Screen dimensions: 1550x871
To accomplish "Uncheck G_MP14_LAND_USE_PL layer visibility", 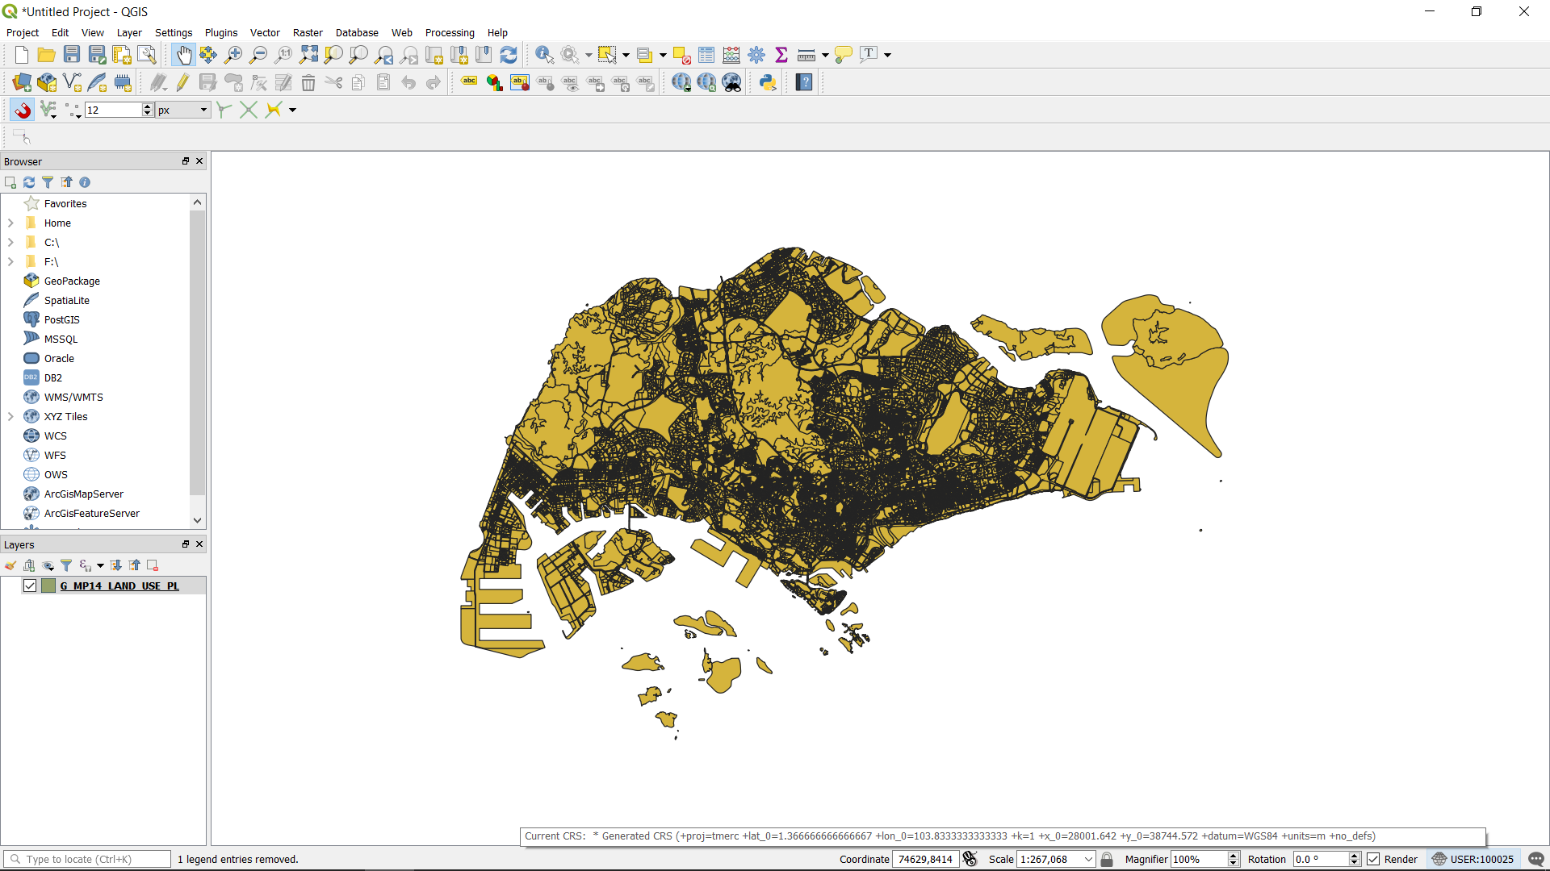I will [x=30, y=586].
